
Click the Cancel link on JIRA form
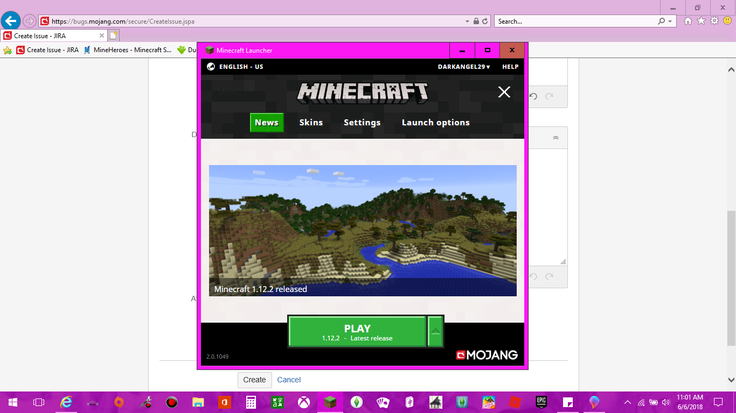coord(289,380)
